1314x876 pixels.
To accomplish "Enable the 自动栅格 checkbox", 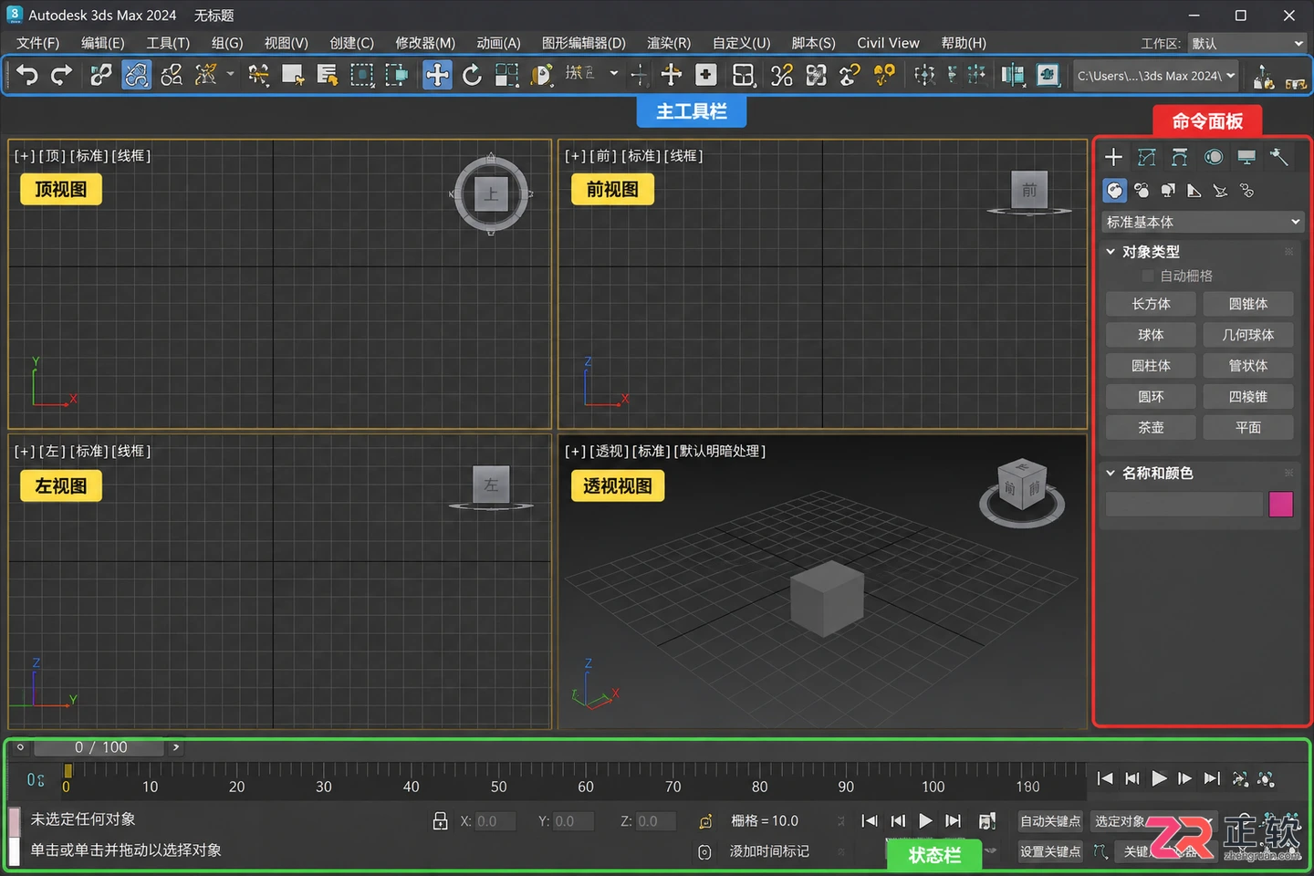I will click(1148, 276).
